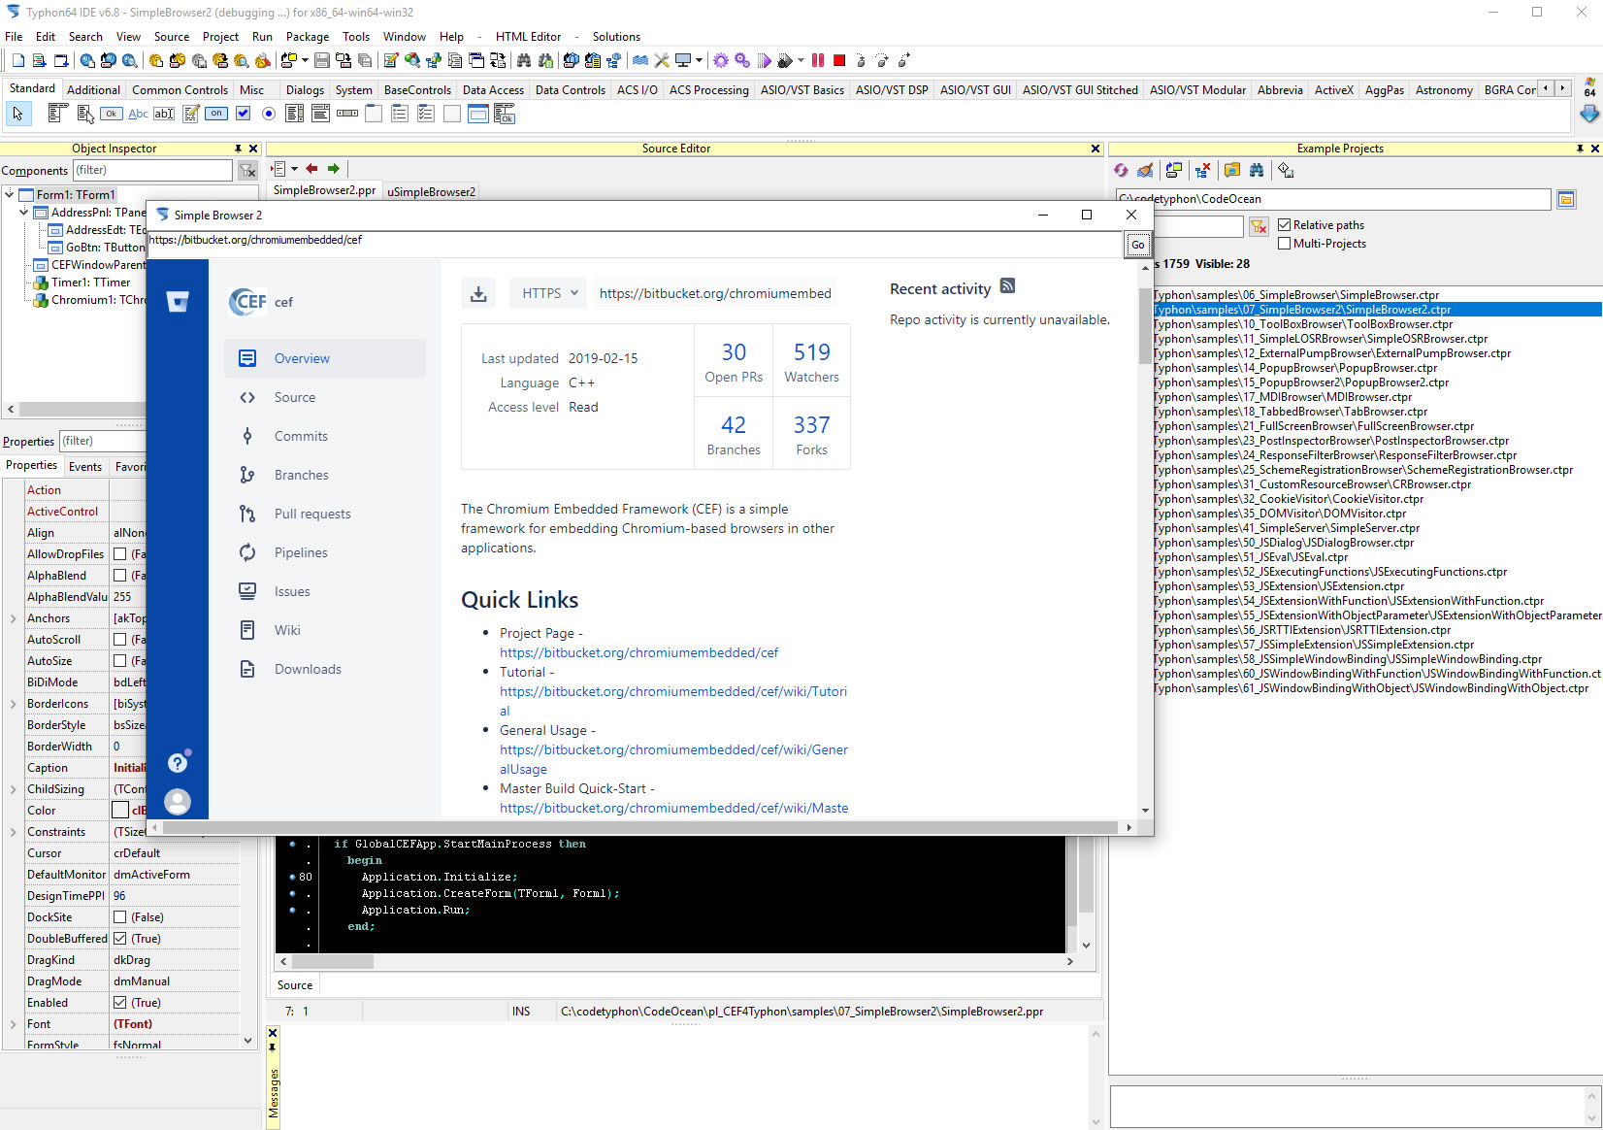1603x1130 pixels.
Task: Open the File menu
Action: tap(14, 37)
